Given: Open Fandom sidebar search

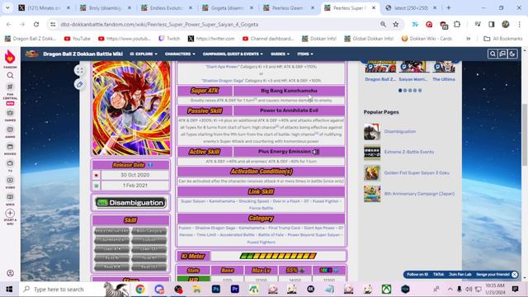Looking at the screenshot, I should click(x=10, y=75).
